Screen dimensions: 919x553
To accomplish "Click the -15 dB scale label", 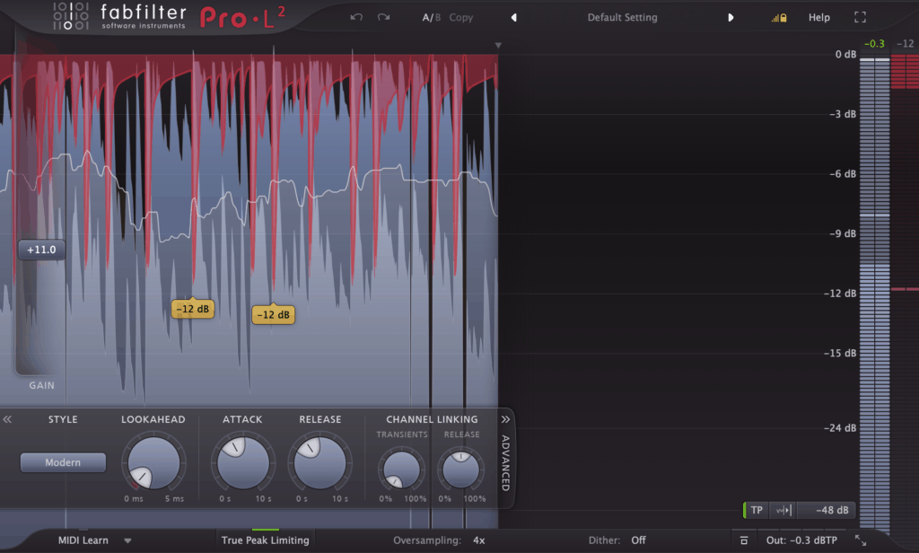I will [x=840, y=353].
